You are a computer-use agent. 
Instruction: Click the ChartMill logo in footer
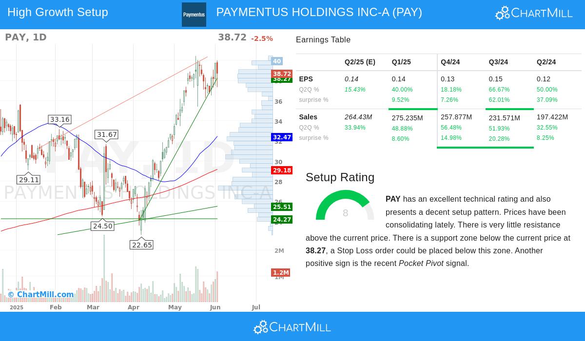[x=292, y=327]
